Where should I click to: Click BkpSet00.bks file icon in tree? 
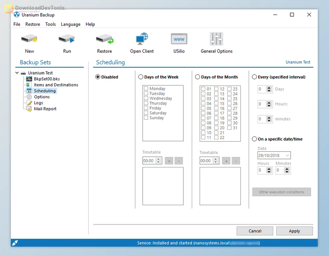29,79
